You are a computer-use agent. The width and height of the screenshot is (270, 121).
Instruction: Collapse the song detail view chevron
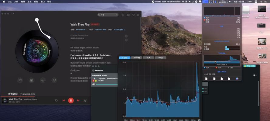(13, 14)
